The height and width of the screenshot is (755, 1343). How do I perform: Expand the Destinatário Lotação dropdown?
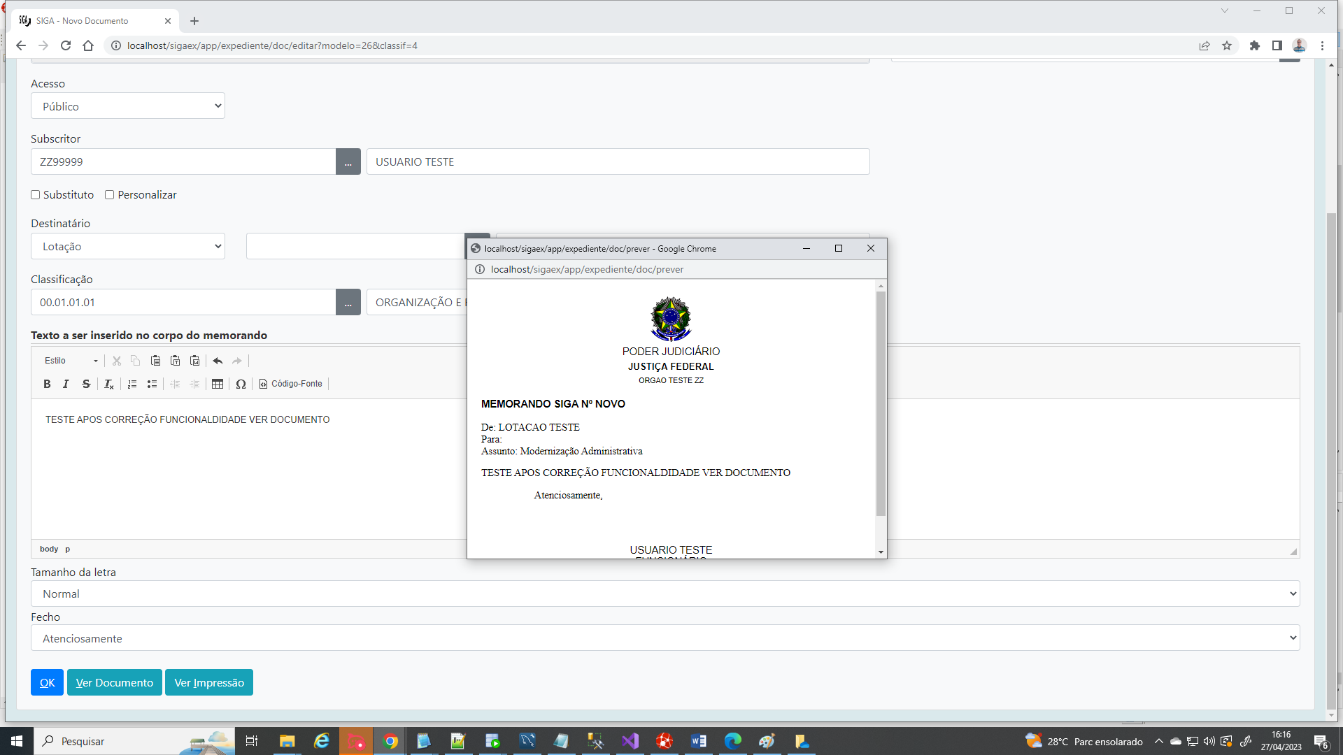[128, 246]
